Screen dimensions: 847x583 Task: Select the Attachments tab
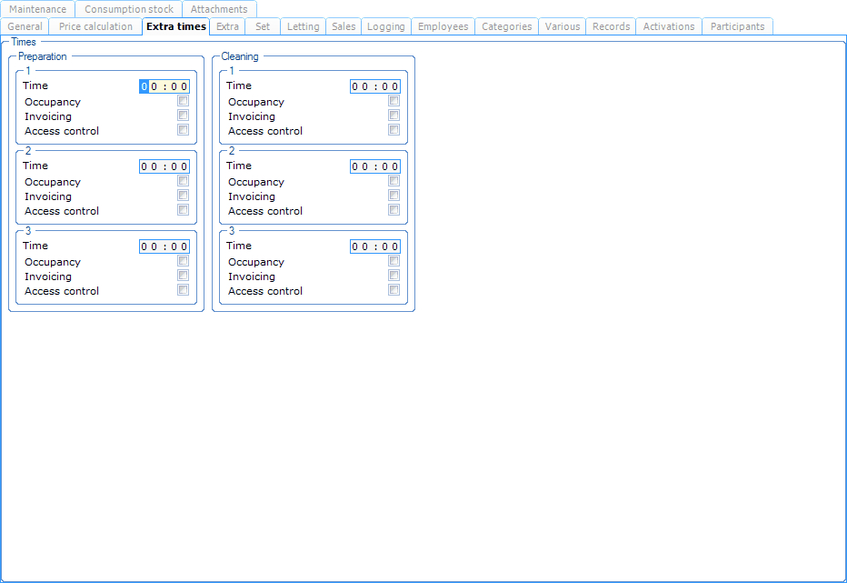coord(219,9)
